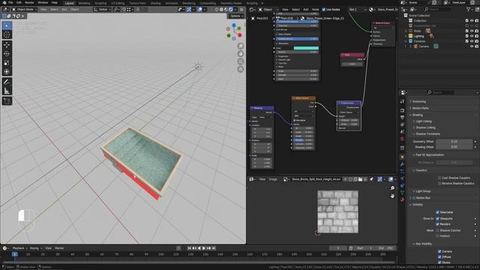Expand the Light Linking subpanel
The width and height of the screenshot is (480, 270).
point(423,121)
